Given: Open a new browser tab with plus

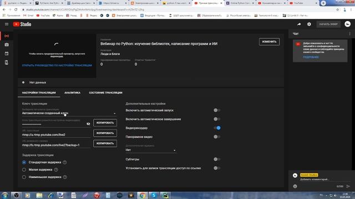Looking at the screenshot, I should pyautogui.click(x=323, y=3).
